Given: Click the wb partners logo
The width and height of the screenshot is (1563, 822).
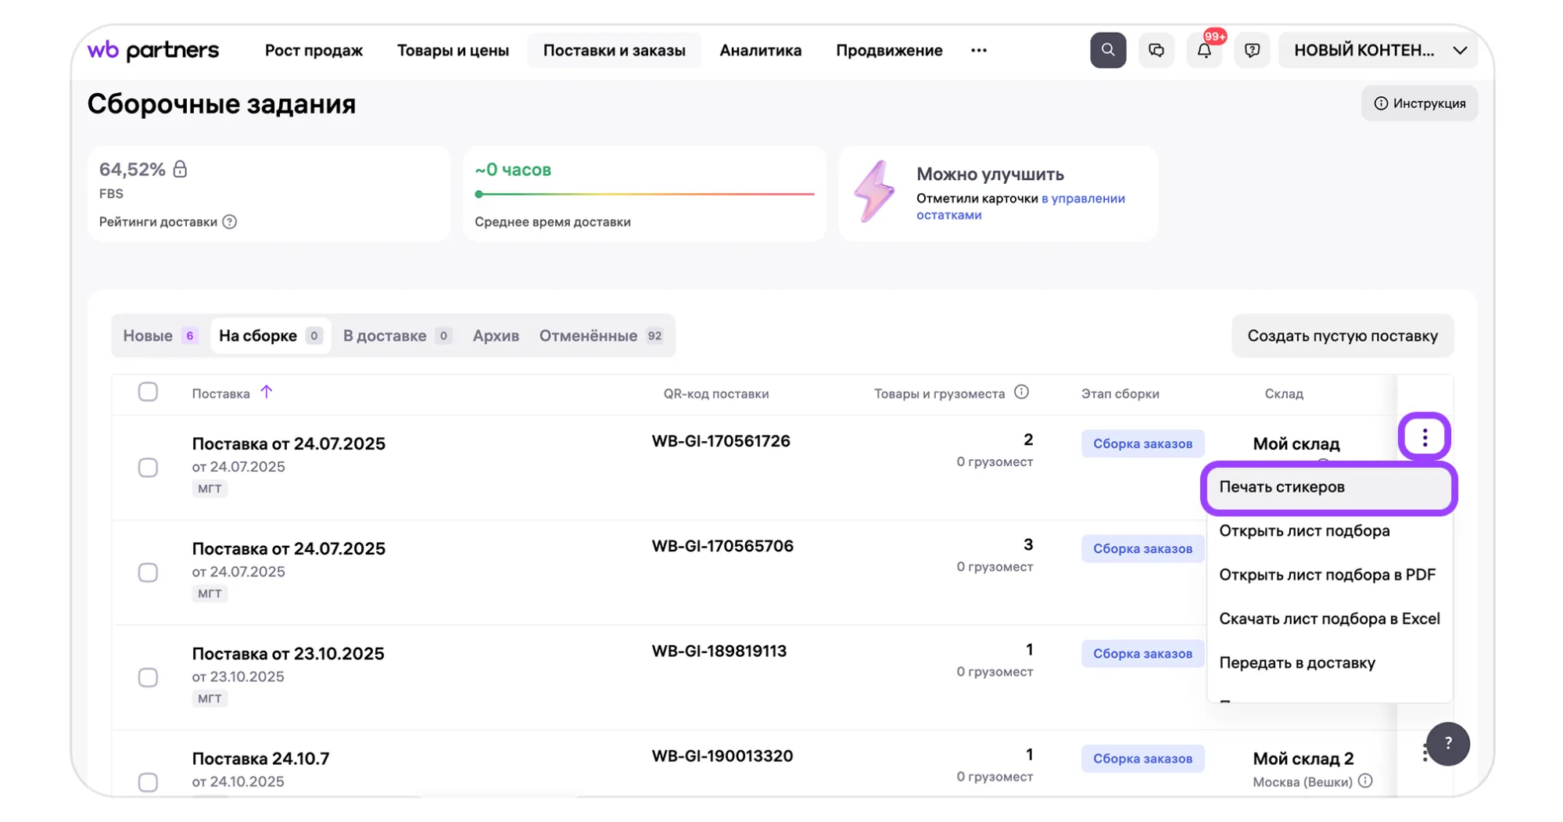Looking at the screenshot, I should pyautogui.click(x=153, y=50).
